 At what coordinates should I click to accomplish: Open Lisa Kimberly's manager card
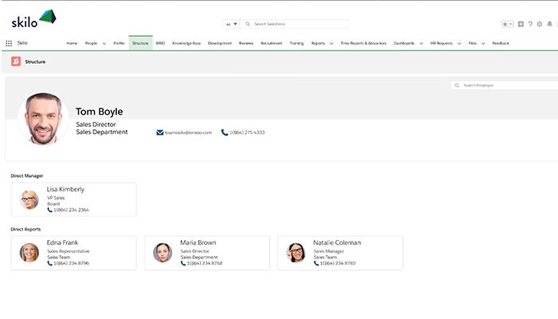73,199
